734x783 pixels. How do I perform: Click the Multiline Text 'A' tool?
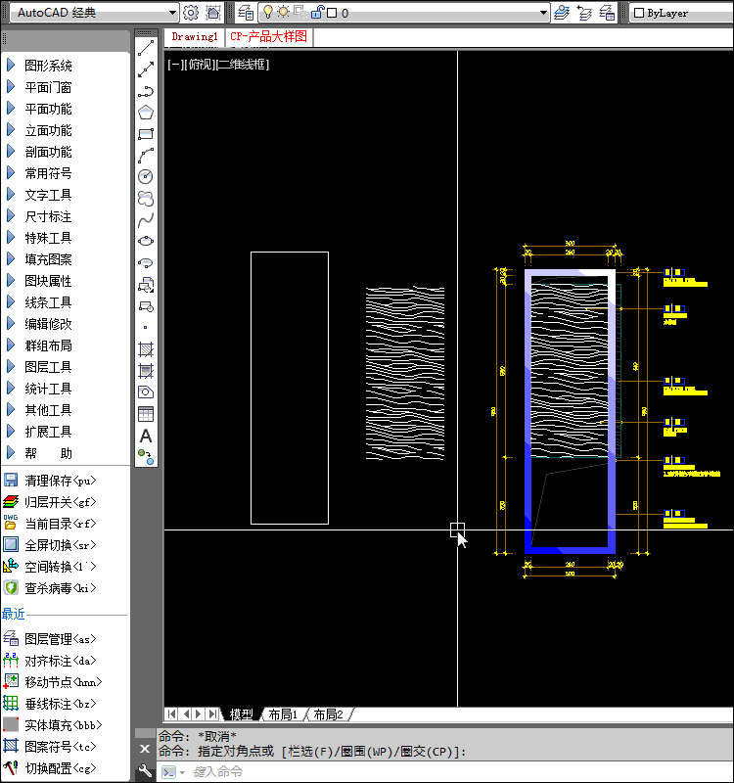click(146, 436)
